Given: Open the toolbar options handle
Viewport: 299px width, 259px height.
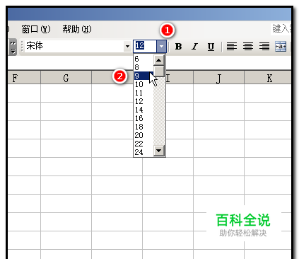Looking at the screenshot, I should 13,47.
